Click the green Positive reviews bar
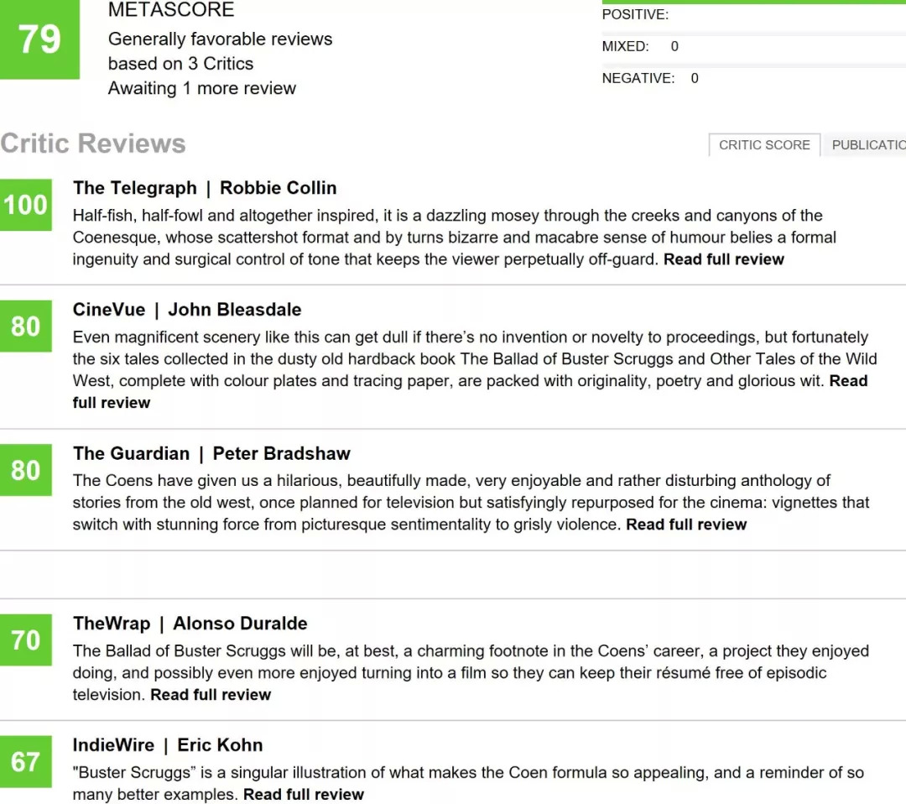Viewport: 906px width, 804px height. (x=753, y=2)
